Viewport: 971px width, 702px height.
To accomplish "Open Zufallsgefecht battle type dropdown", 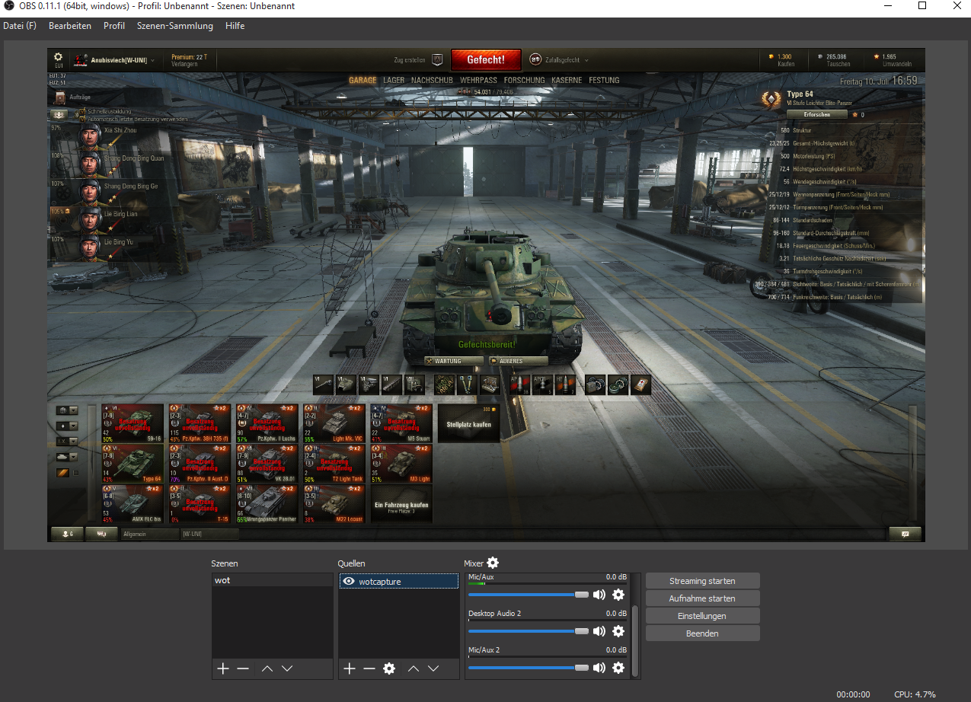I will tap(560, 59).
